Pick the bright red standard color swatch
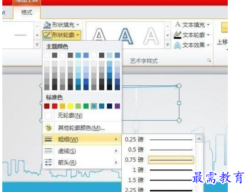Image resolution: width=248 pixels, height=192 pixels. pyautogui.click(x=55, y=106)
